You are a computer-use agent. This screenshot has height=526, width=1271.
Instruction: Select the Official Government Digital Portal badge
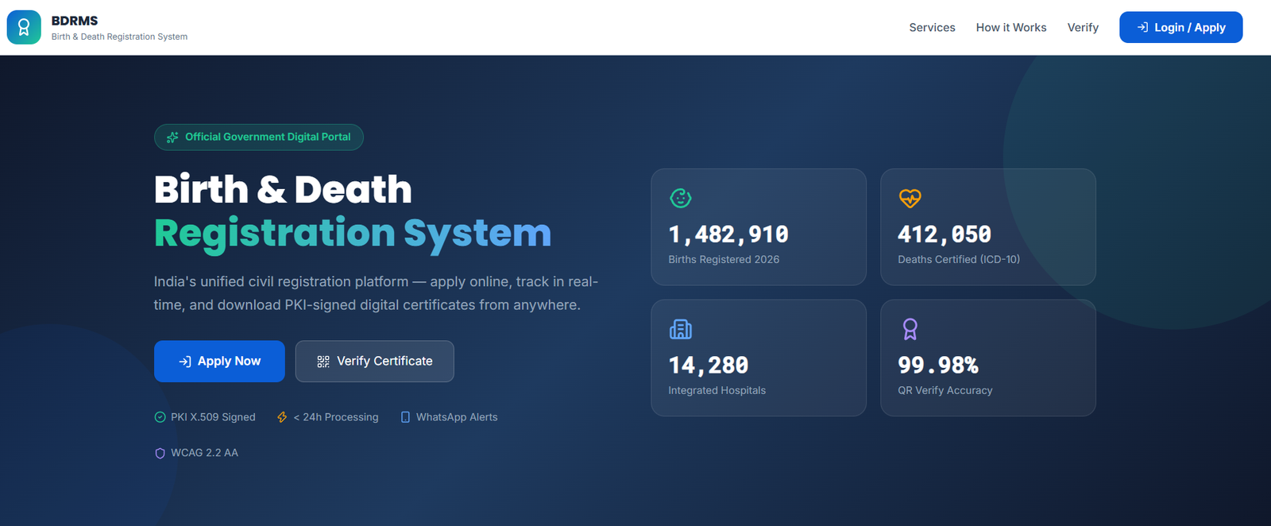pos(259,137)
